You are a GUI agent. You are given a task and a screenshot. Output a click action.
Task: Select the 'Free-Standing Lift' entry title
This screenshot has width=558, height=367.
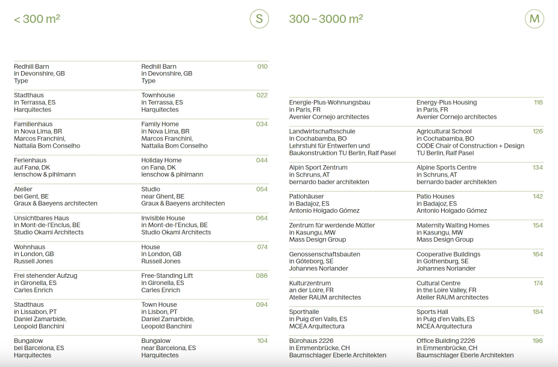click(167, 275)
